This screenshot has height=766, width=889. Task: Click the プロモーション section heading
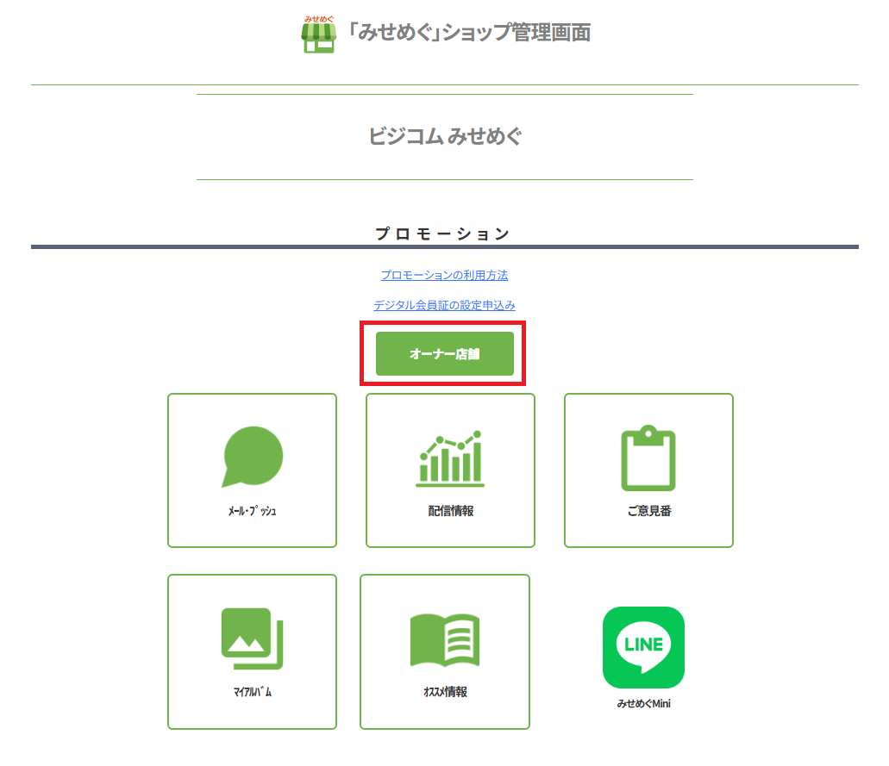click(443, 234)
